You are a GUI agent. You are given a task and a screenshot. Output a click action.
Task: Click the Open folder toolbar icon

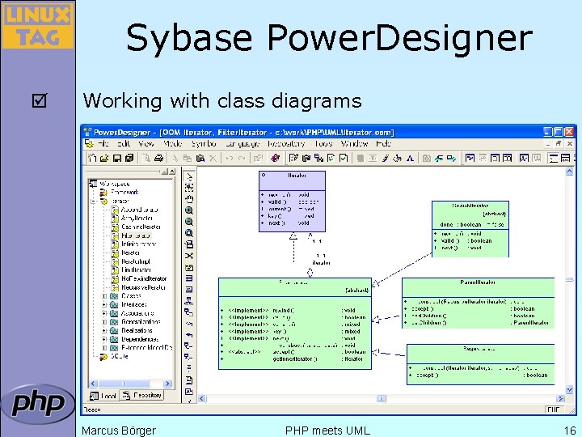(104, 159)
